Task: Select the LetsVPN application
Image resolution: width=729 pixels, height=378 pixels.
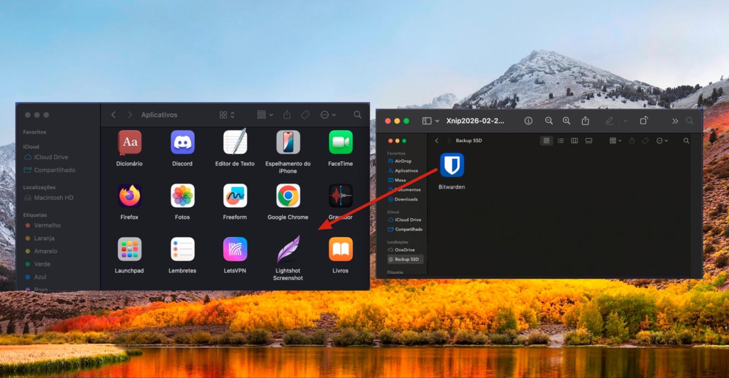Action: click(235, 250)
